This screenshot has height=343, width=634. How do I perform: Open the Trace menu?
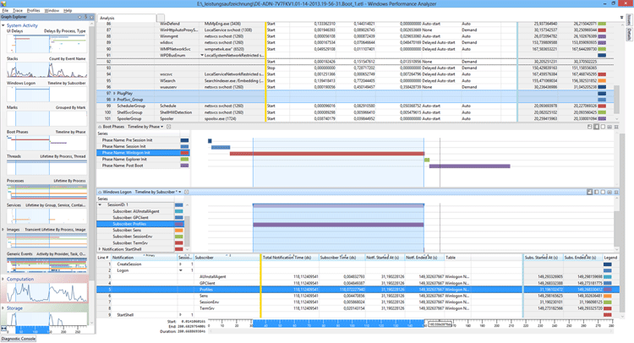[19, 10]
